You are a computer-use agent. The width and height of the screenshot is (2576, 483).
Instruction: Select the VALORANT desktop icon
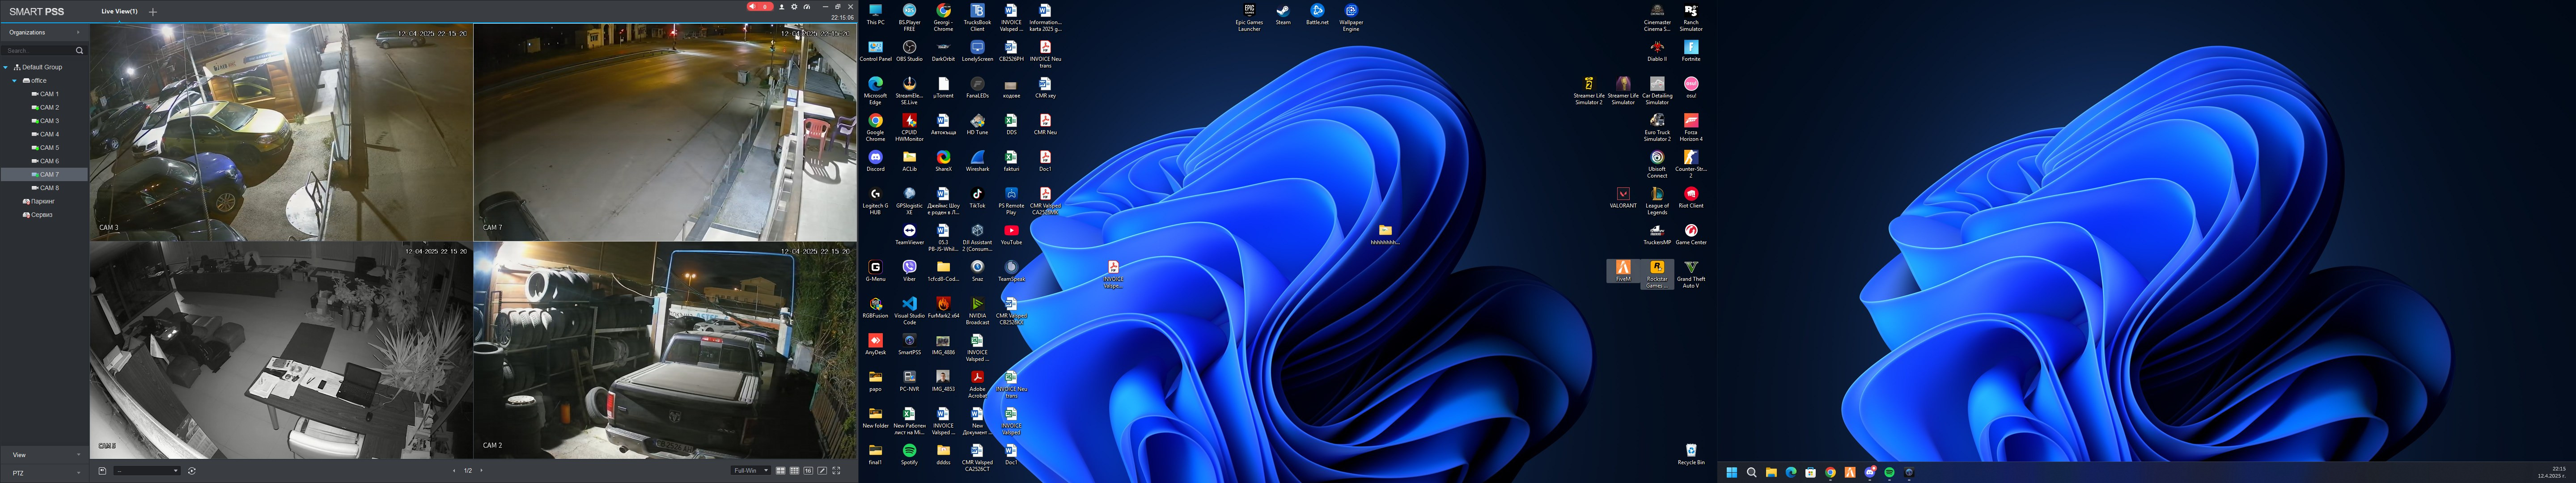click(x=1623, y=198)
